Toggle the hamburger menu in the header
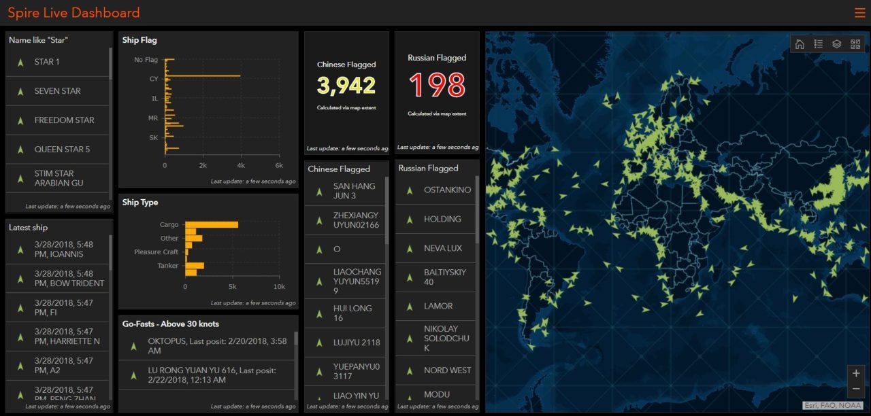Screen dimensions: 871x416 pyautogui.click(x=859, y=12)
